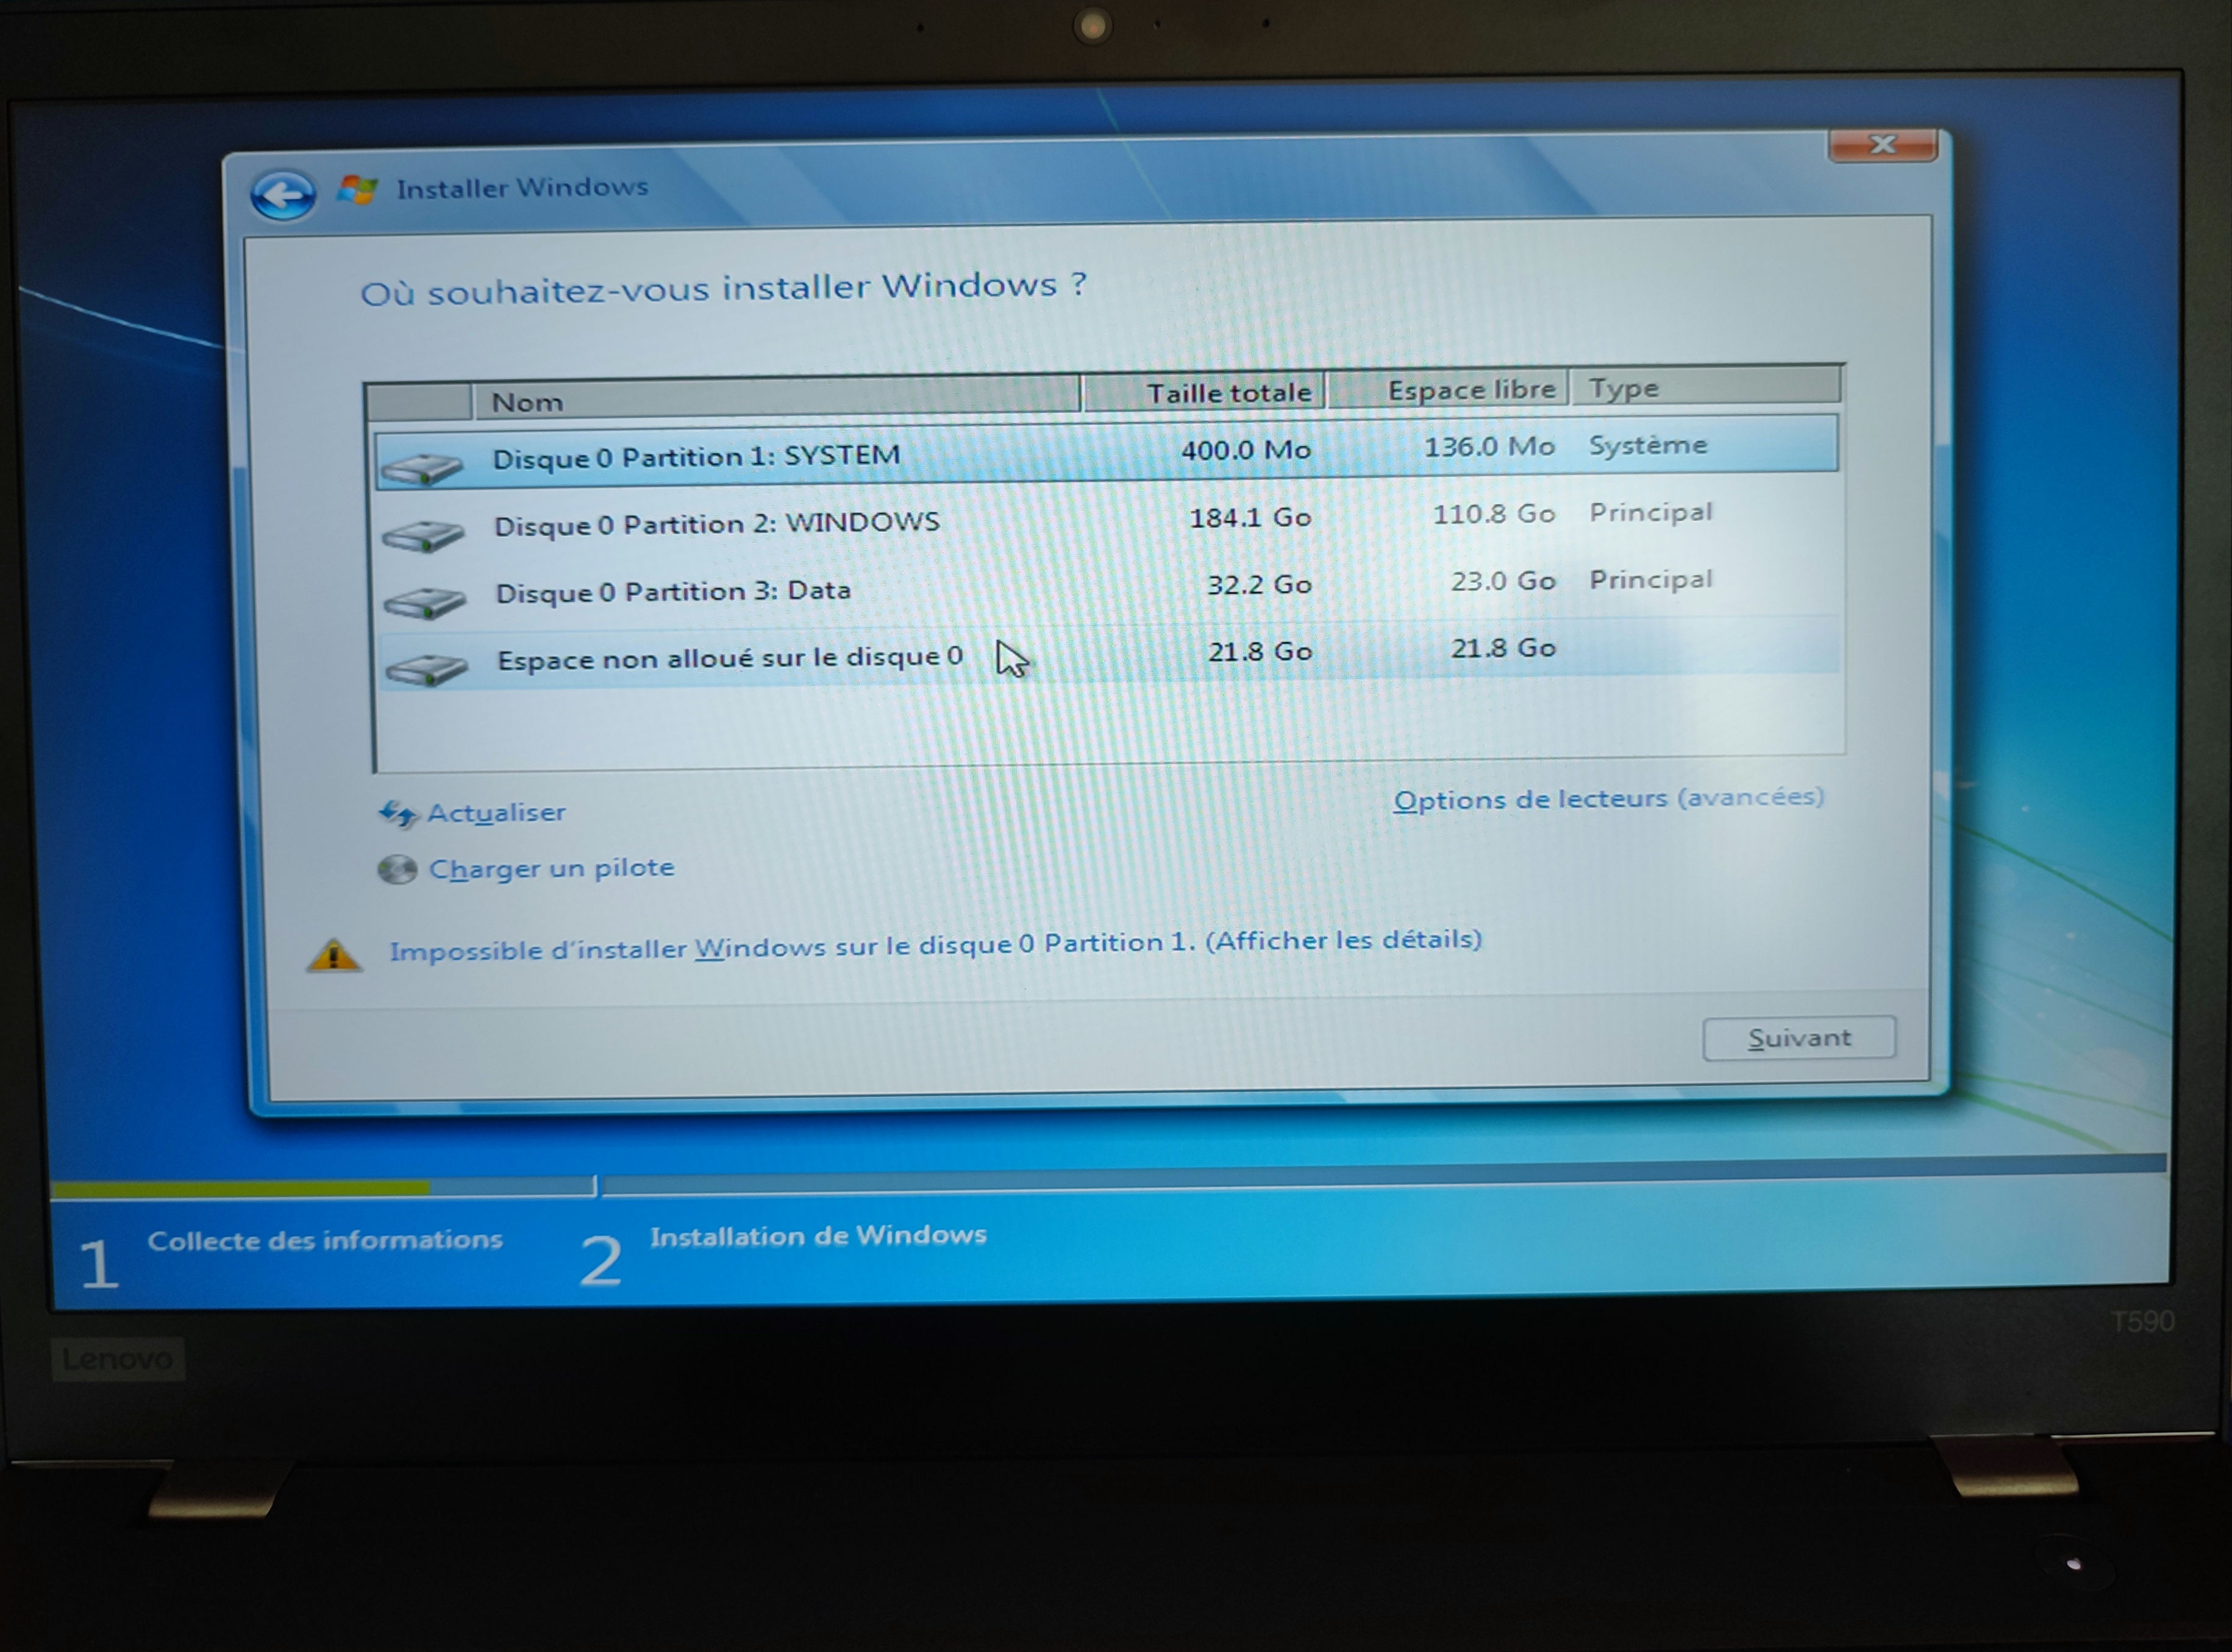The image size is (2232, 1652).
Task: Close the Installer Windows dialog
Action: tap(1882, 145)
